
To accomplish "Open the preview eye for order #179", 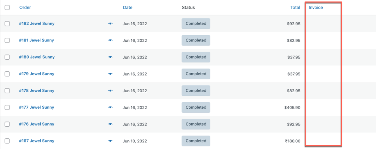I will coord(110,74).
